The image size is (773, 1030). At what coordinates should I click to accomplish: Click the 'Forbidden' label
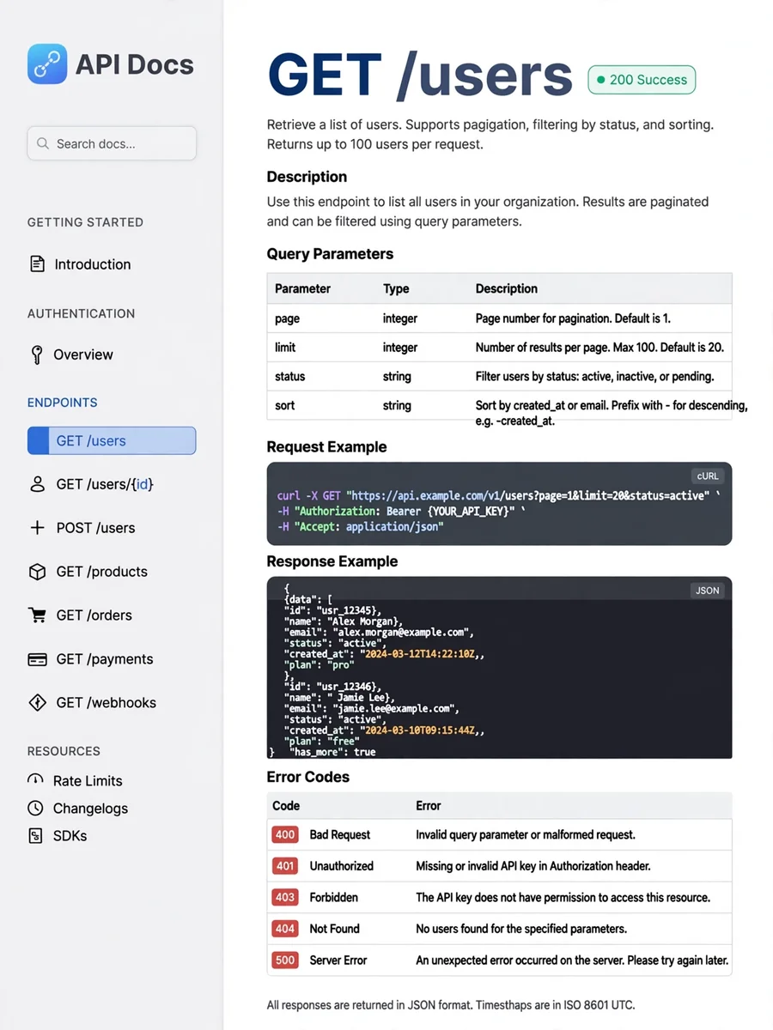pyautogui.click(x=334, y=897)
